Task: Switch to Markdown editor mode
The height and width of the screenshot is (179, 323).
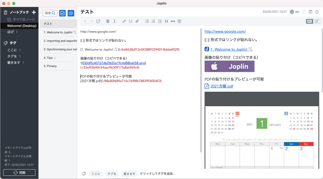Action: pos(309,21)
